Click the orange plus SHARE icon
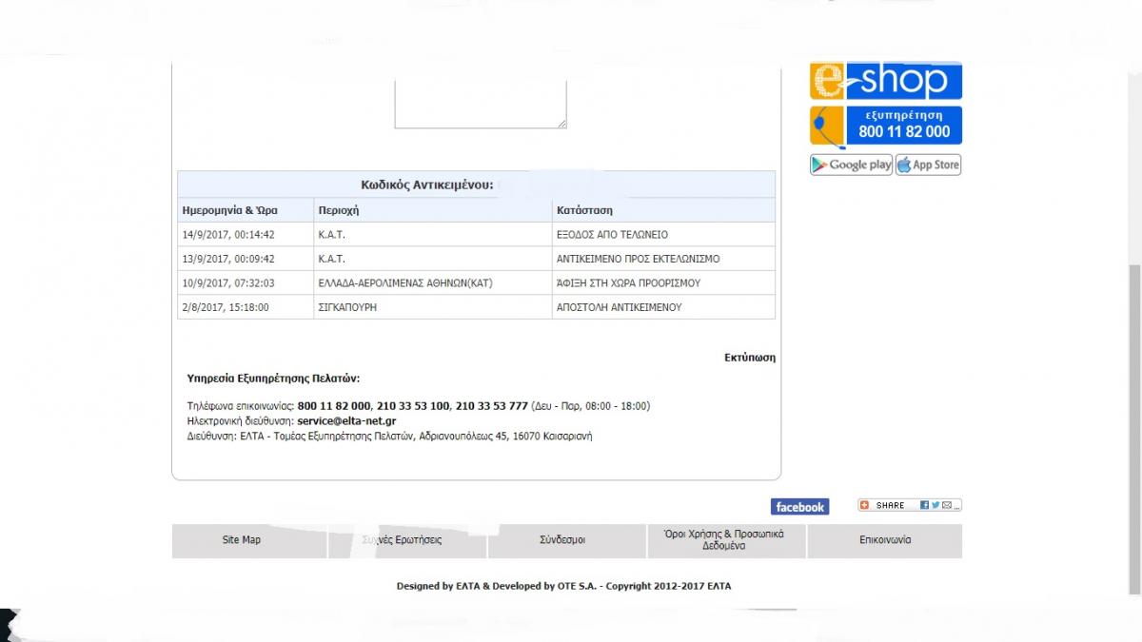The image size is (1142, 642). [x=864, y=505]
